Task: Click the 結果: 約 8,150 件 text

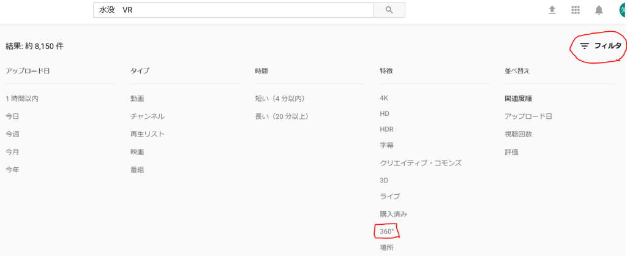Action: coord(34,46)
